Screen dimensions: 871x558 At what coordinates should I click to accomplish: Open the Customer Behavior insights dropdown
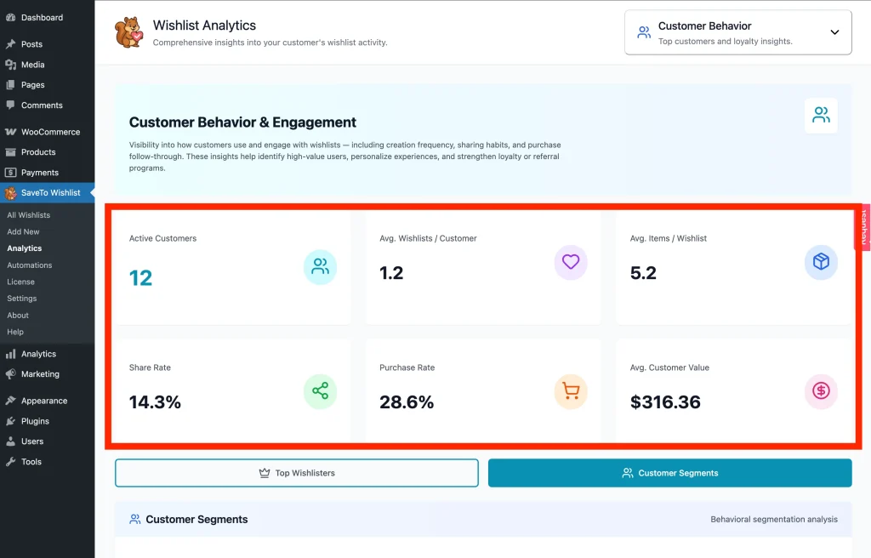point(737,32)
